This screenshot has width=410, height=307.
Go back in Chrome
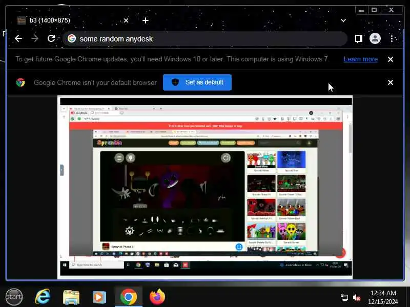pyautogui.click(x=18, y=39)
